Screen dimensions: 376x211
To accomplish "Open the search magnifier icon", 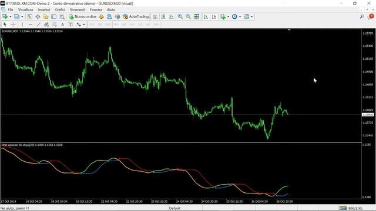I will (362, 16).
